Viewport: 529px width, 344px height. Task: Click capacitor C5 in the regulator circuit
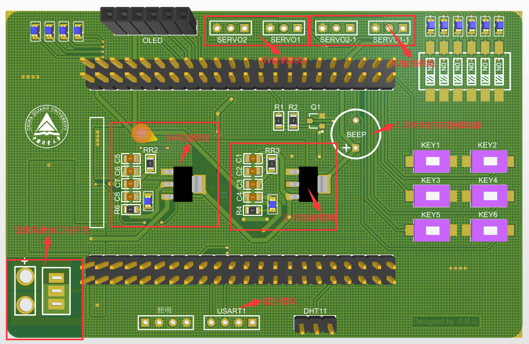pyautogui.click(x=131, y=158)
